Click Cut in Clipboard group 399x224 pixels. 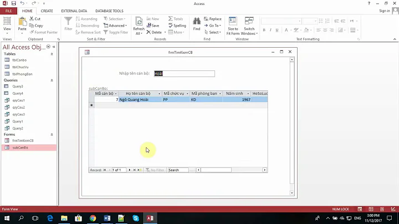pos(35,19)
